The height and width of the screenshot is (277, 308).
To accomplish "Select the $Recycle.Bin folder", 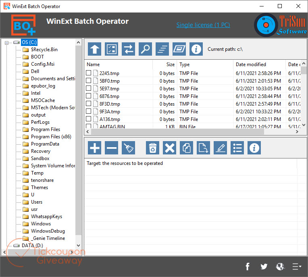I will click(44, 50).
